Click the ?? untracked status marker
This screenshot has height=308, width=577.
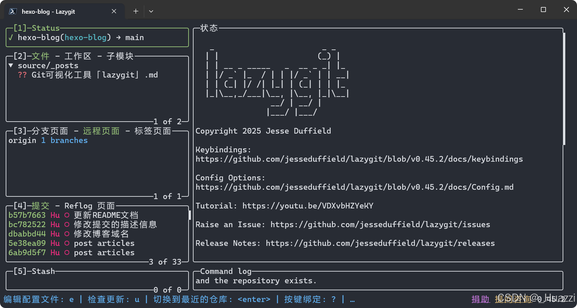22,75
